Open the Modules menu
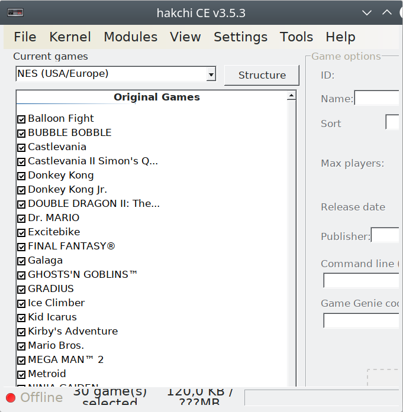 point(130,37)
